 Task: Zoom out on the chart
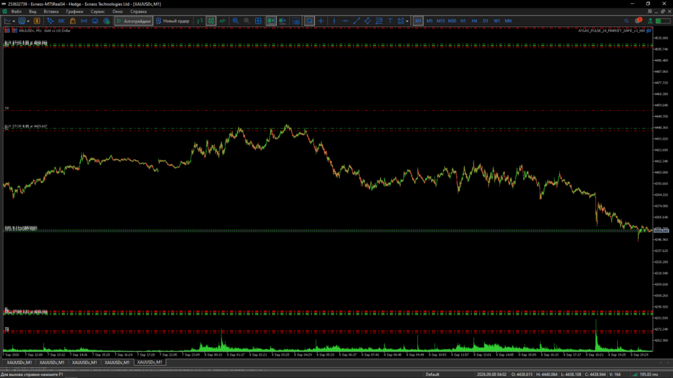[x=246, y=21]
